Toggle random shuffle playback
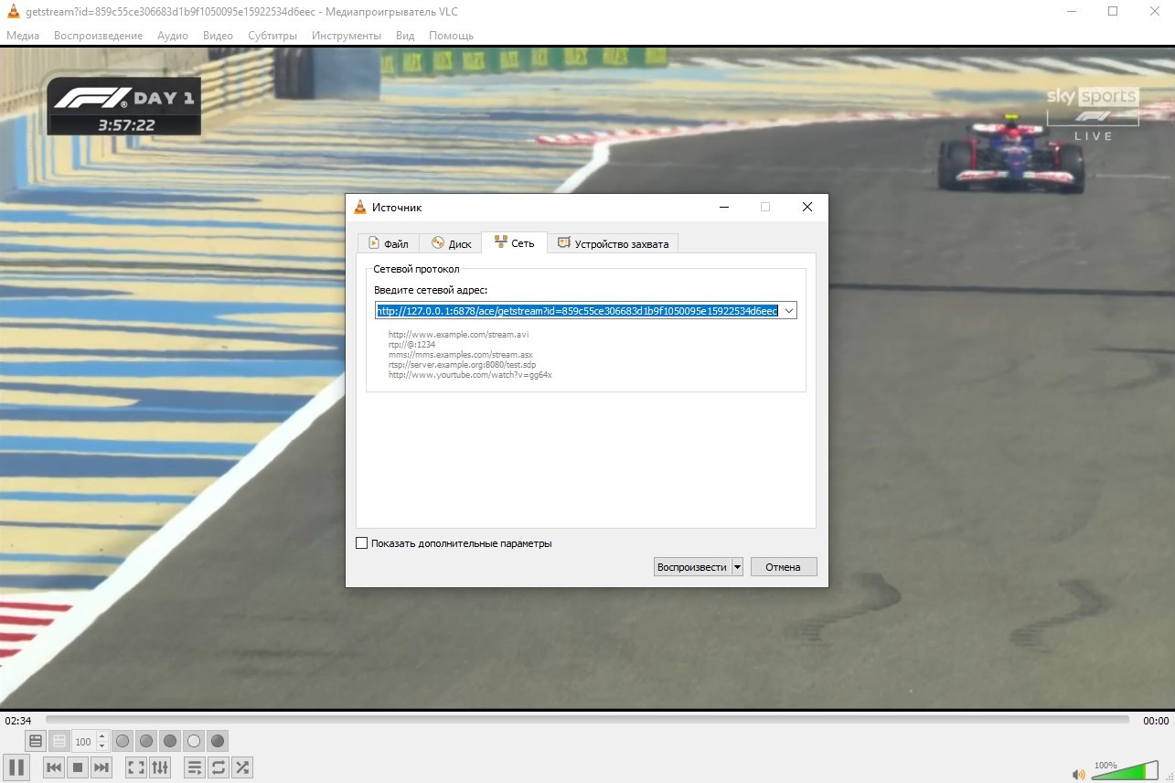1175x783 pixels. [242, 767]
